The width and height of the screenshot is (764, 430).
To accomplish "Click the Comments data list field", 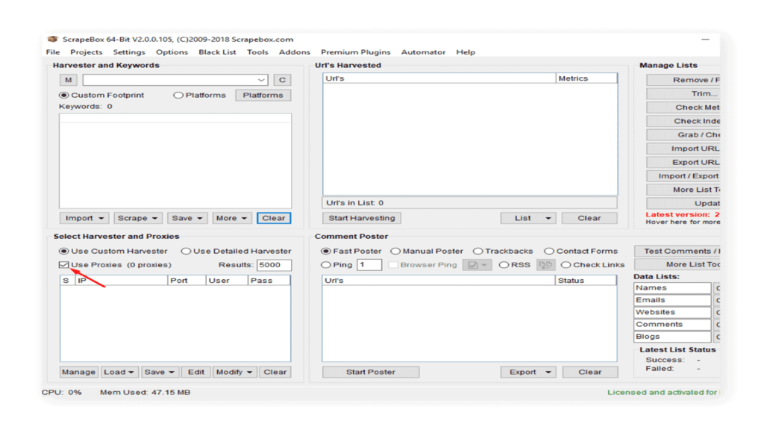I will coord(672,324).
